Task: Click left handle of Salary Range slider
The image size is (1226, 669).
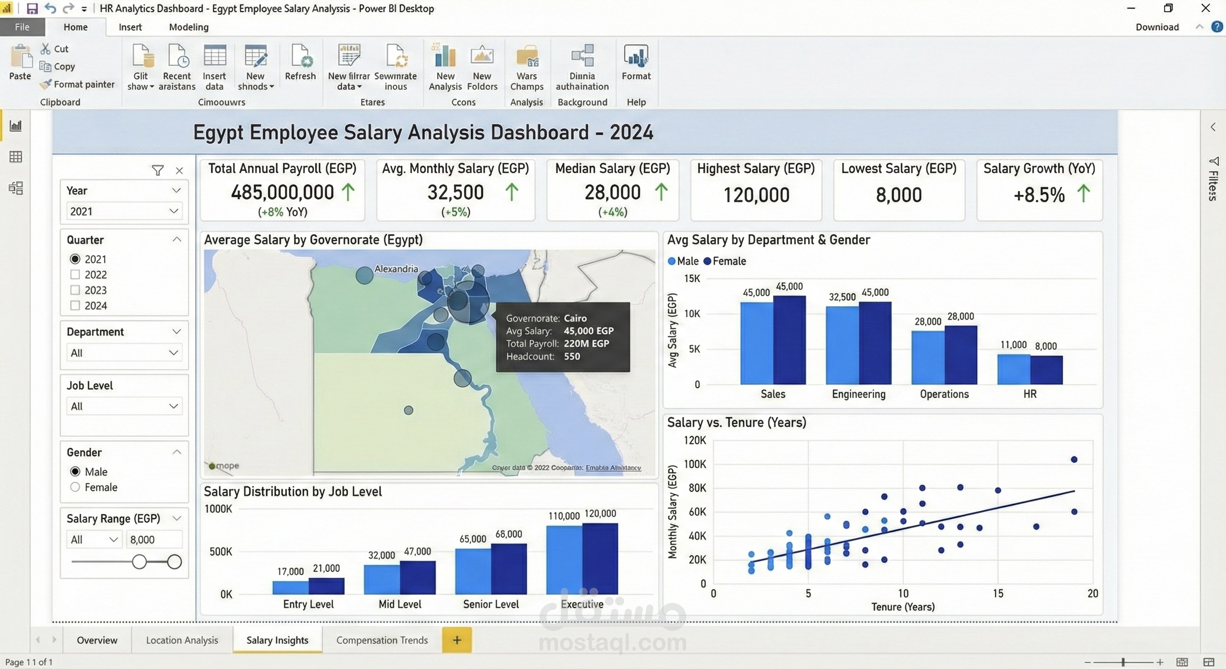Action: [139, 562]
